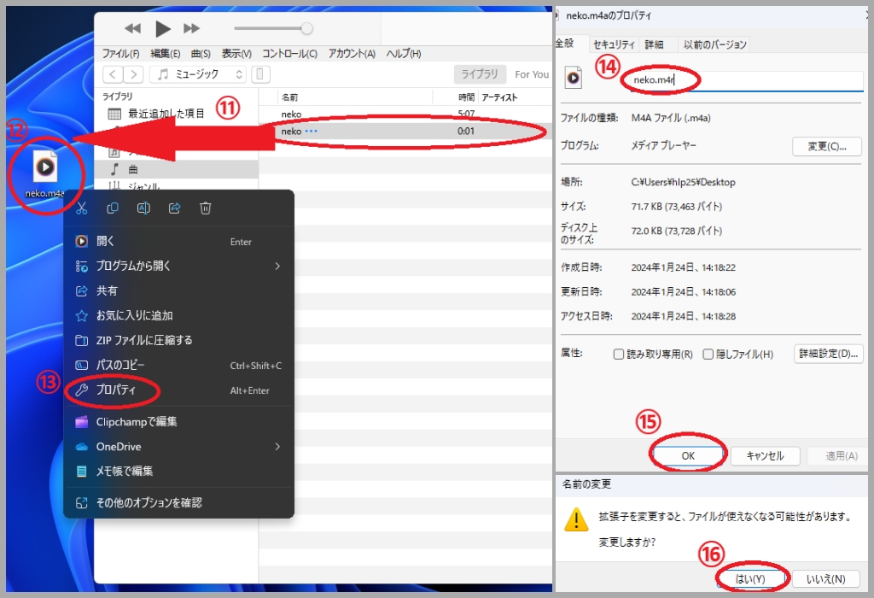Click OK in the properties dialog
This screenshot has height=598, width=874.
pos(688,455)
